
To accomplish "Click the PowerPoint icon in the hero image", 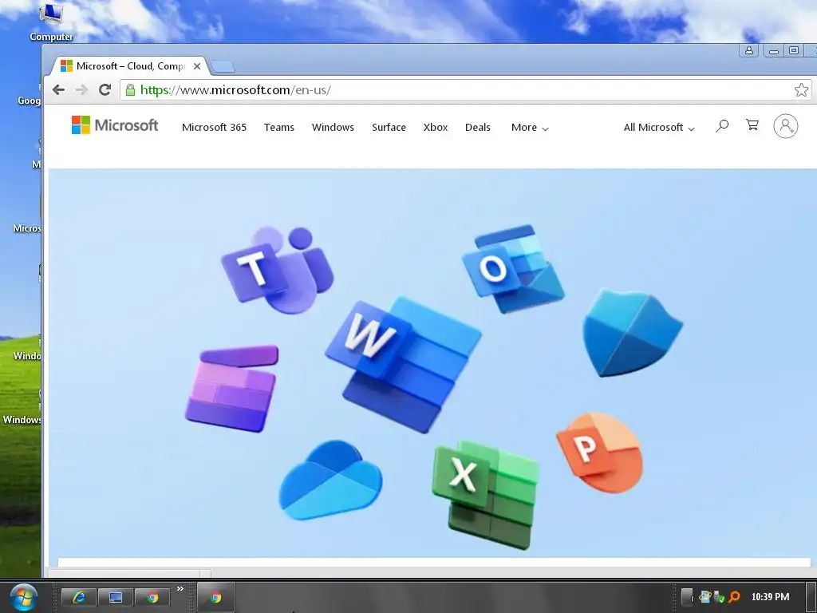I will [x=599, y=453].
